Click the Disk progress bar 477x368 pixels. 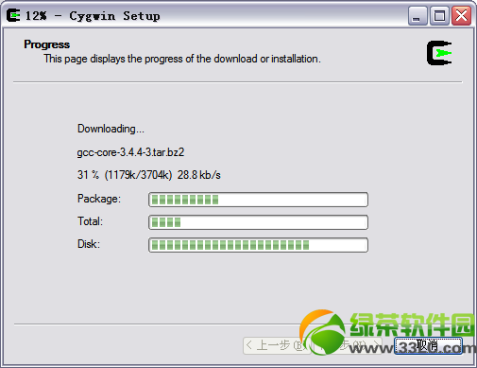[x=258, y=245]
